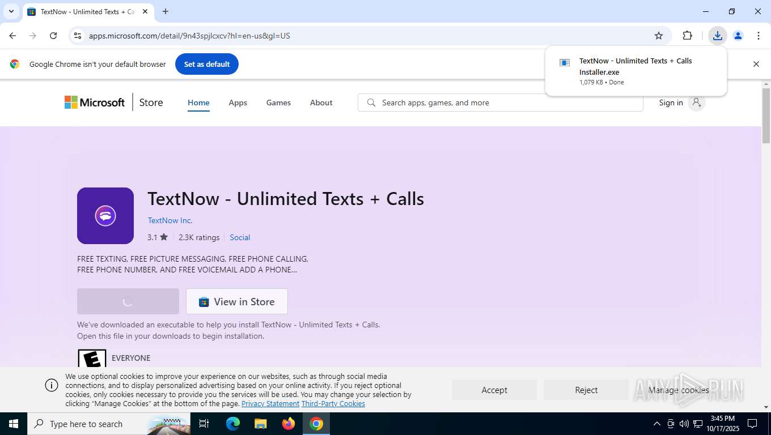Go back to previous page
Screen dimensions: 771x435
pyautogui.click(x=12, y=36)
